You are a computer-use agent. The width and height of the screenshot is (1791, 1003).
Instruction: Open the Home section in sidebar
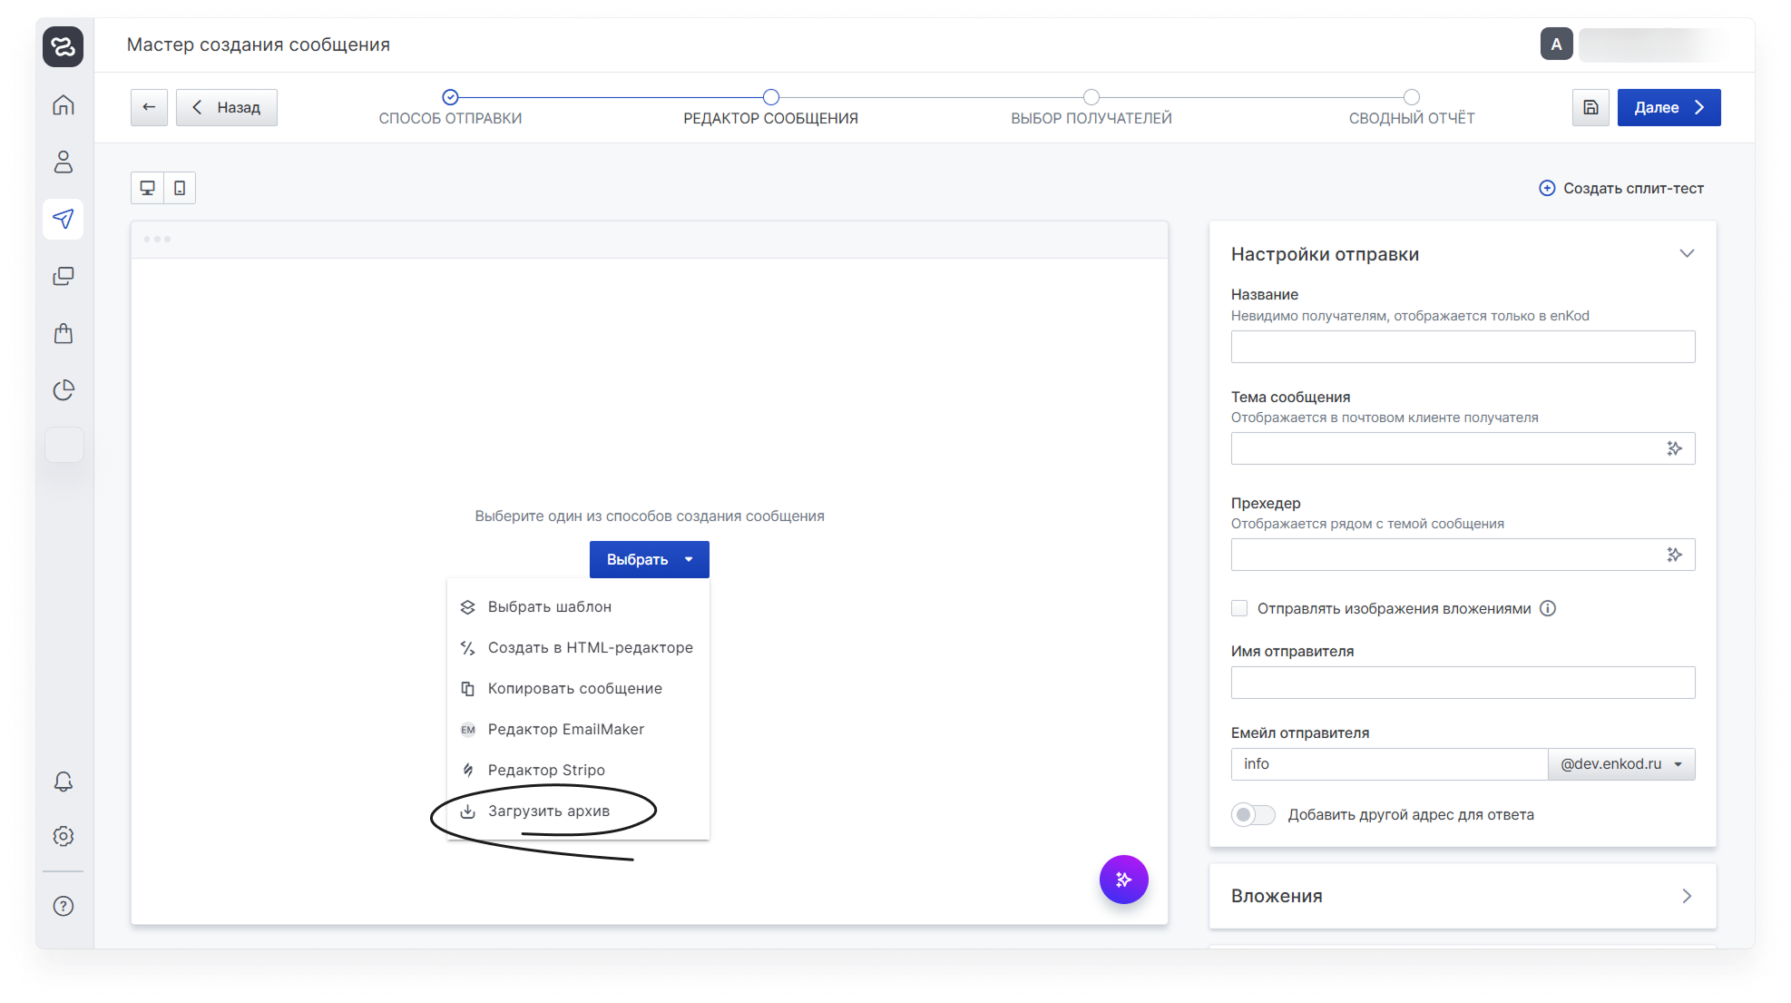(x=63, y=105)
